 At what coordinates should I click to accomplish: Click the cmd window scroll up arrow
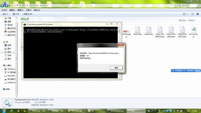click(x=119, y=28)
